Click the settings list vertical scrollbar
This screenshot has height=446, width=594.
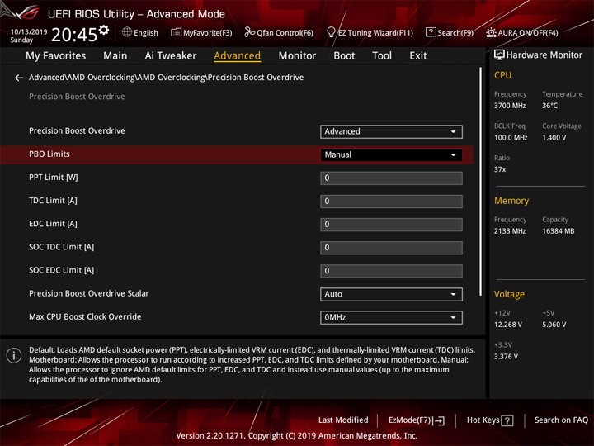click(x=480, y=181)
